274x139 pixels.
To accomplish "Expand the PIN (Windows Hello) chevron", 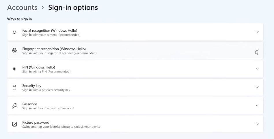I will [257, 69].
